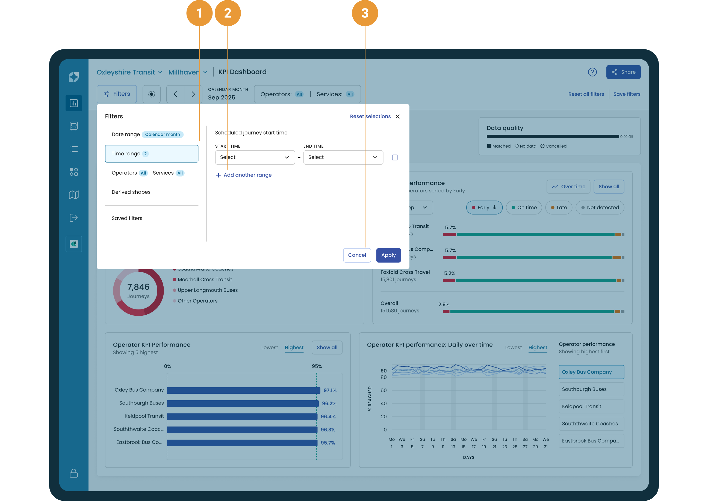Screen dimensions: 708x501
Task: Click Moorhall Cross Transit legend entry
Action: click(202, 279)
